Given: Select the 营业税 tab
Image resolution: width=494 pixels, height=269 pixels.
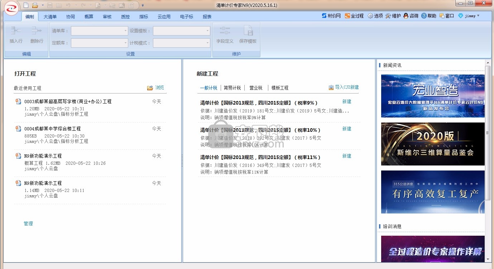Looking at the screenshot, I should (x=256, y=88).
